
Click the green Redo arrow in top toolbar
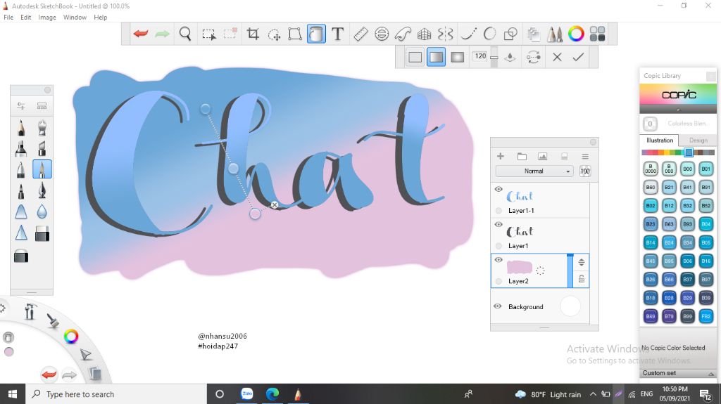162,34
